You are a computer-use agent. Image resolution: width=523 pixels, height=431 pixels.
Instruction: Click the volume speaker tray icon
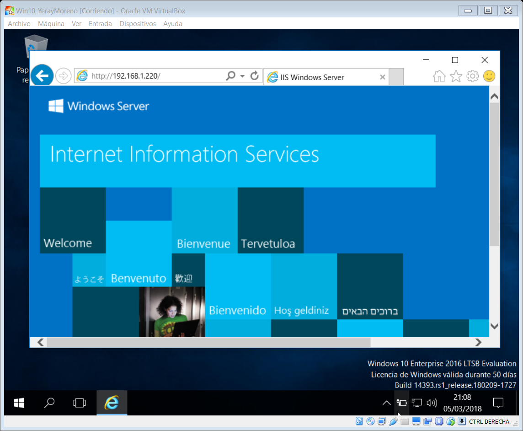(432, 403)
